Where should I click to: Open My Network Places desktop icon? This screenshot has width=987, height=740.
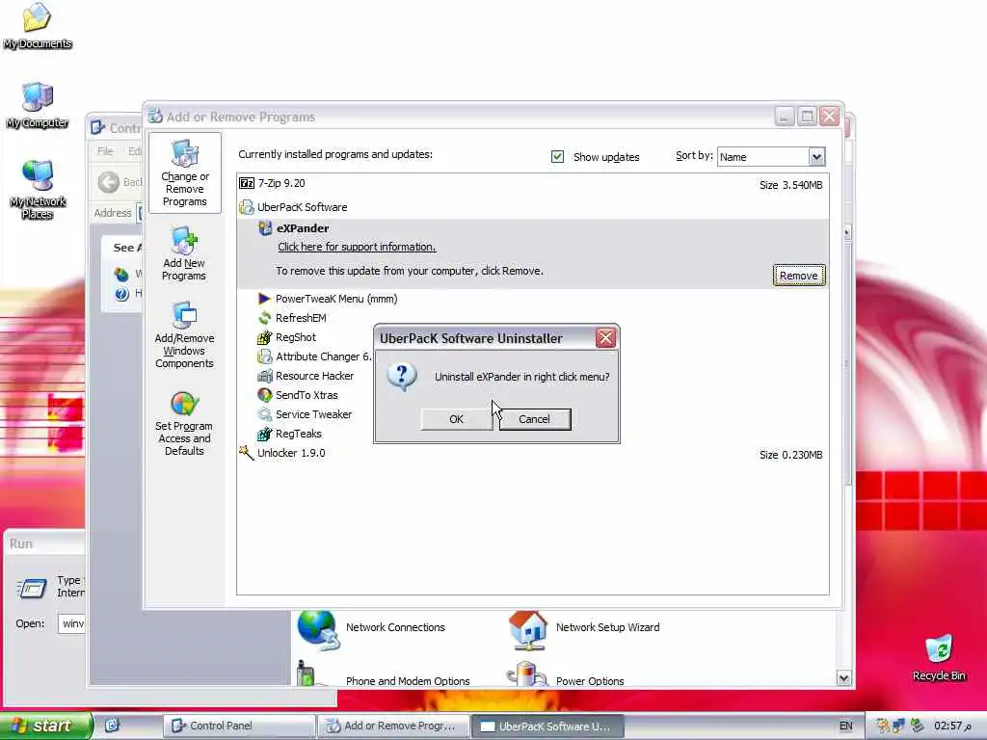[38, 190]
